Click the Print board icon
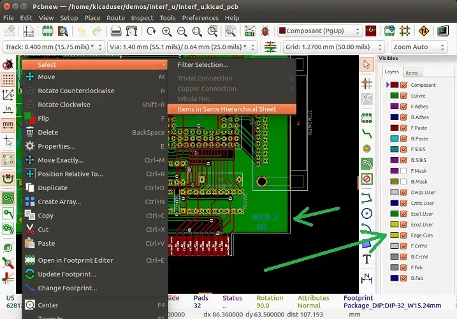The height and width of the screenshot is (319, 457). [x=117, y=31]
